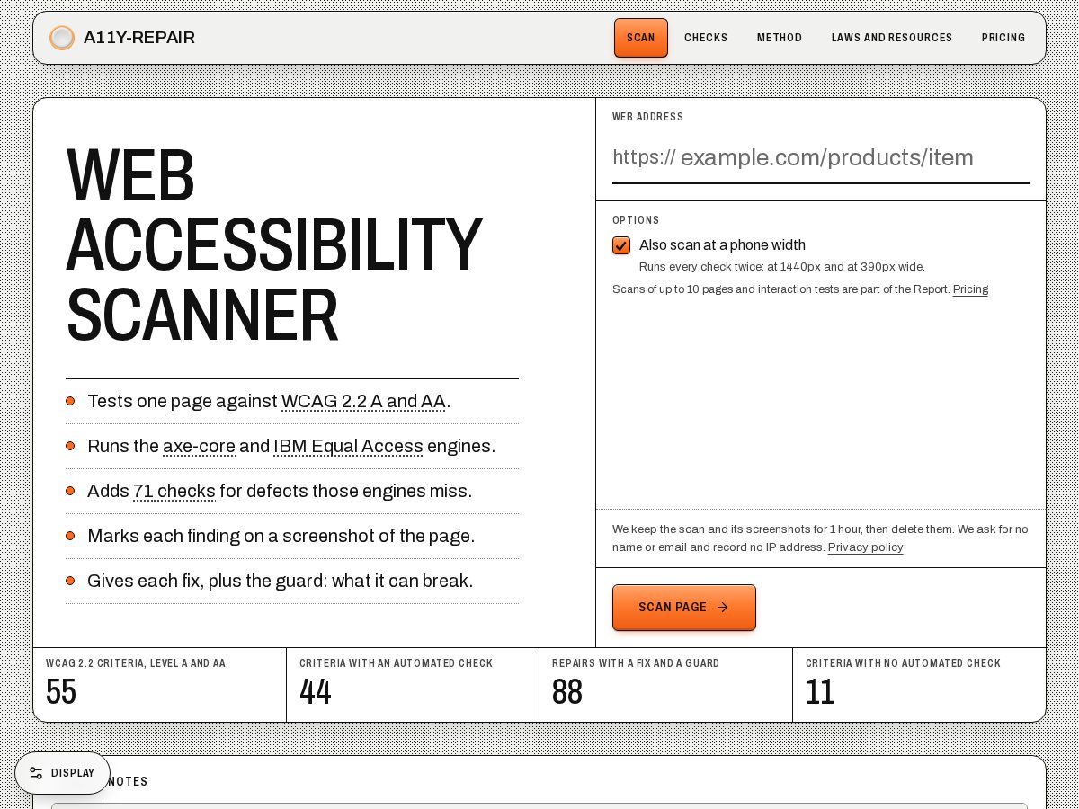This screenshot has height=809, width=1079.
Task: Open Laws and Resources page
Action: [892, 38]
